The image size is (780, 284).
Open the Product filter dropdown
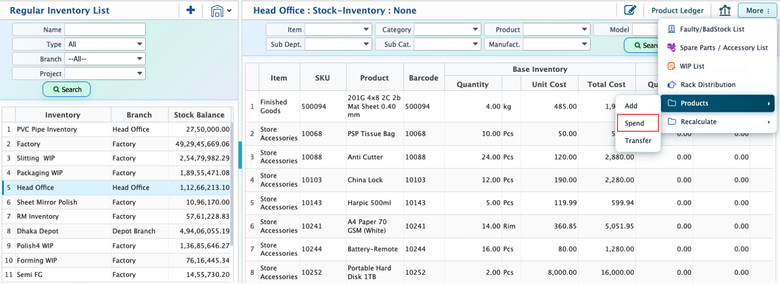(556, 30)
